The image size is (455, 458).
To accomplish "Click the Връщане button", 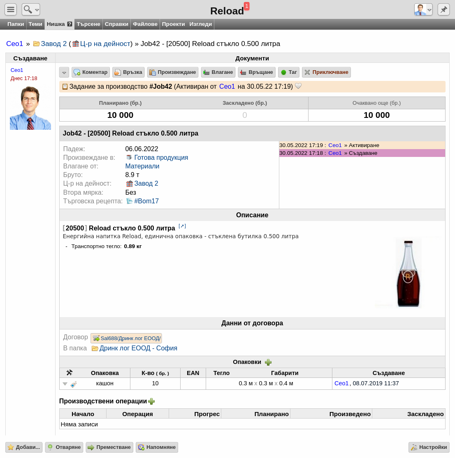I will click(x=257, y=72).
